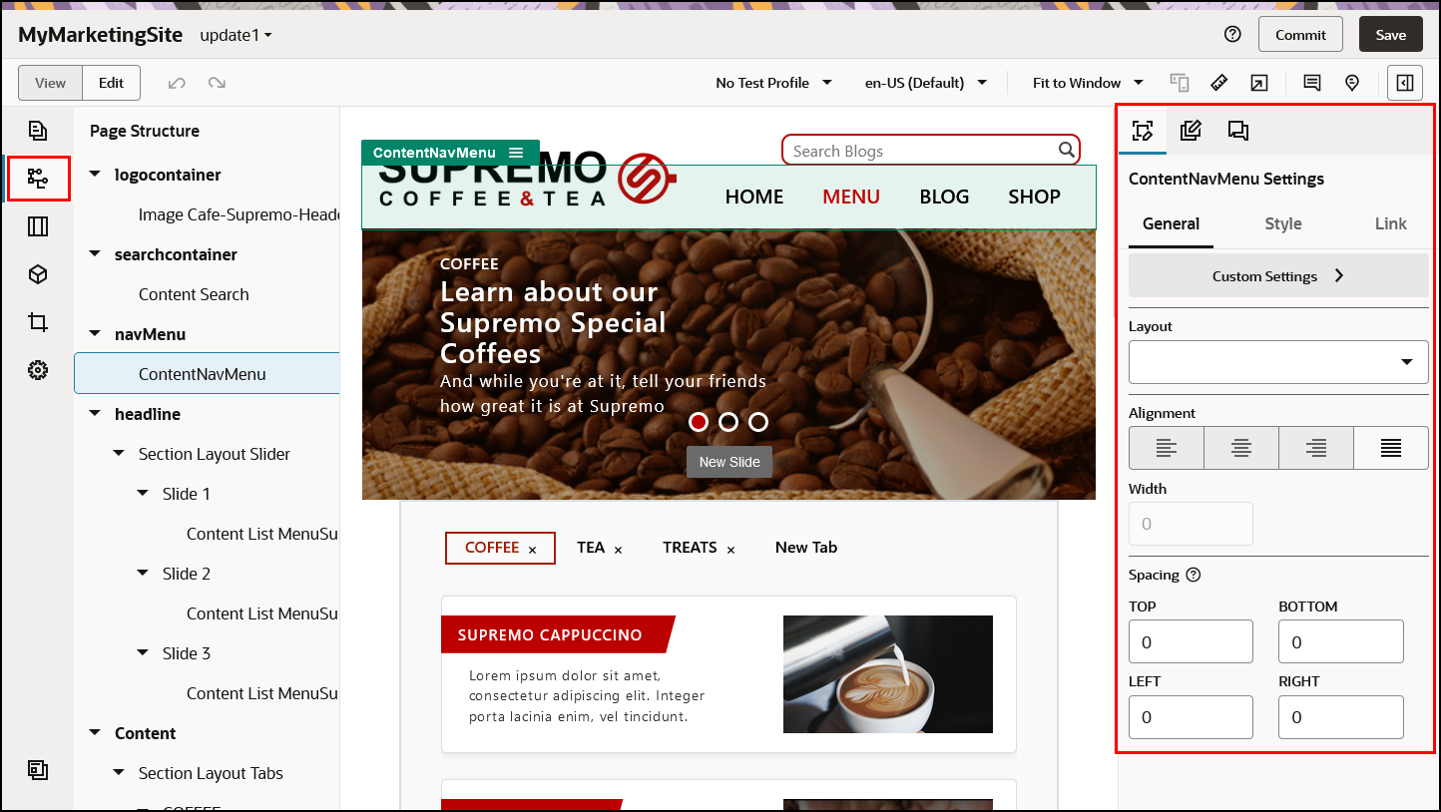Switch to the Style tab
Image resolution: width=1441 pixels, height=812 pixels.
pos(1282,224)
